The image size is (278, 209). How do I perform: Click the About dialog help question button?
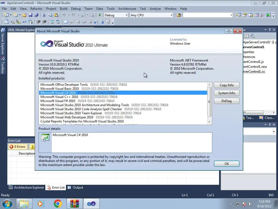click(229, 31)
